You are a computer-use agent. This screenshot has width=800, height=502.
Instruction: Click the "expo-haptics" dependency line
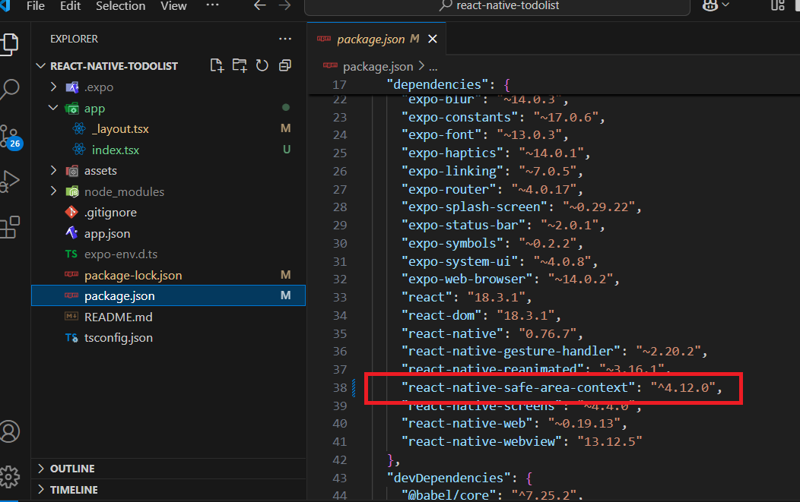coord(496,153)
